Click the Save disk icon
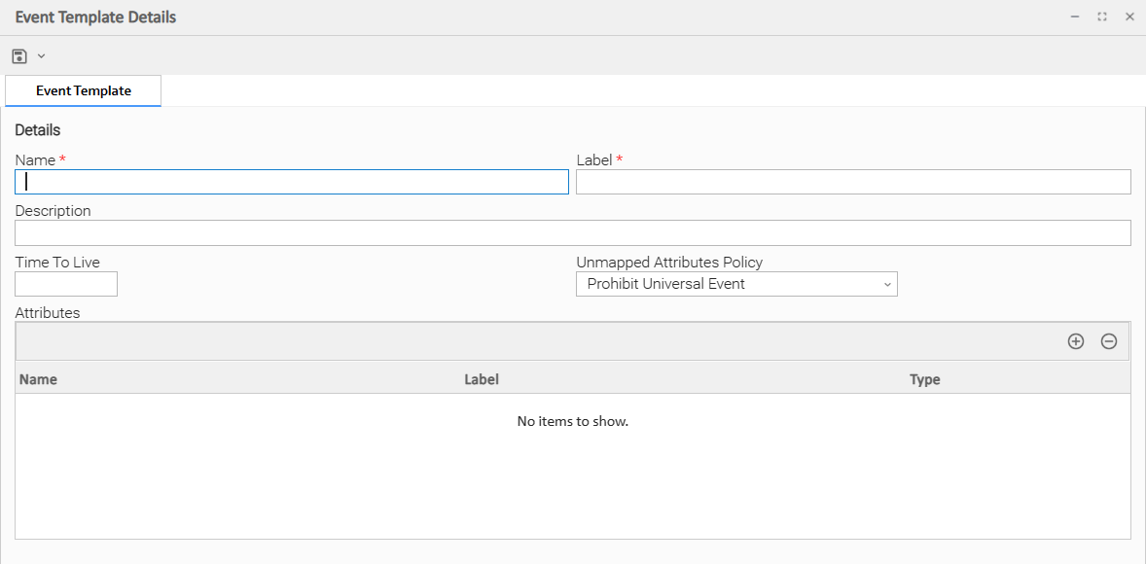This screenshot has height=564, width=1146. [x=19, y=56]
